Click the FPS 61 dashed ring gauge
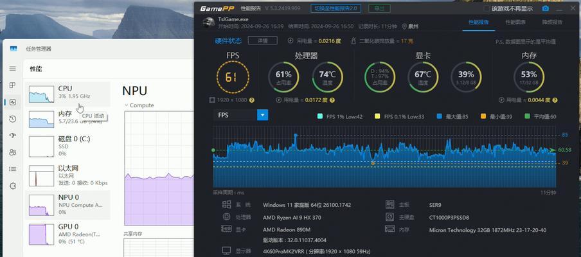This screenshot has width=581, height=257. click(x=233, y=77)
